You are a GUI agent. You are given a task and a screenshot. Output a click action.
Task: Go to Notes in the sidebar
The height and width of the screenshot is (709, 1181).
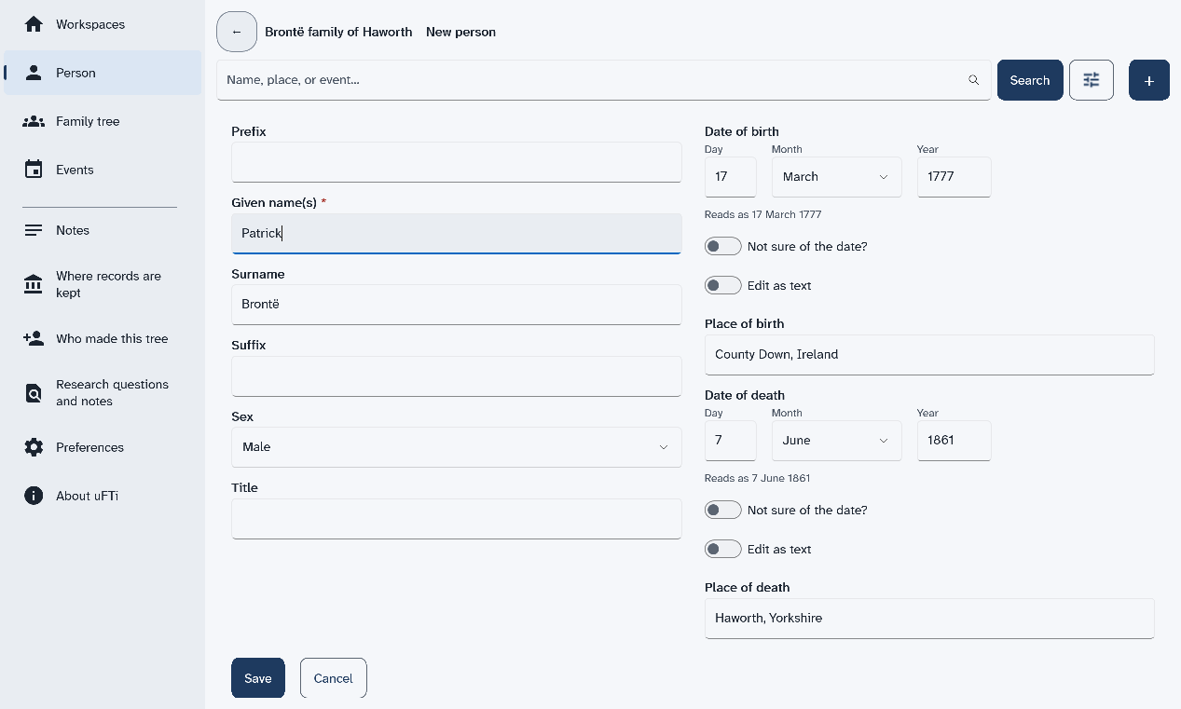(103, 230)
